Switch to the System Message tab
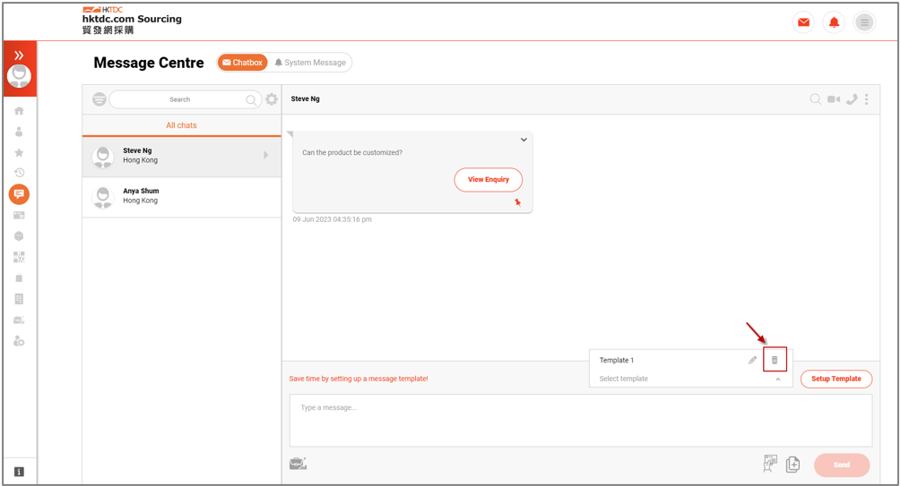Viewport: 901px width, 486px height. 310,63
